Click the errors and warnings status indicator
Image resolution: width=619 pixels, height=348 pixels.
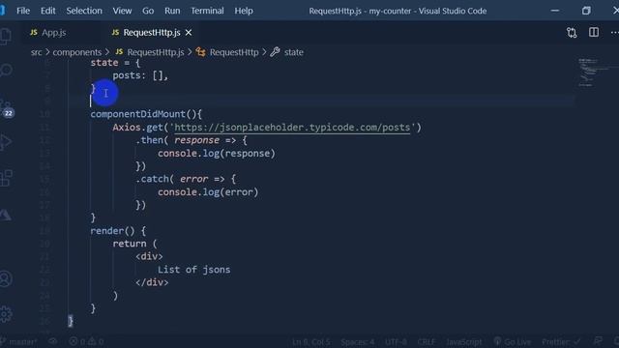[x=86, y=341]
